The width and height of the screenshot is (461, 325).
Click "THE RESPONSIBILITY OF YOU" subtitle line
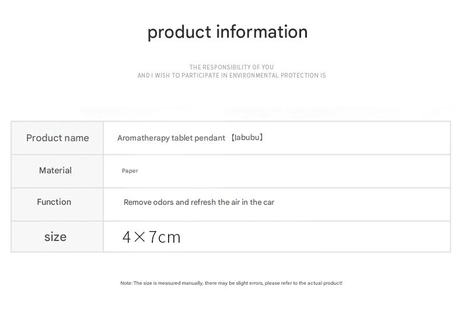[x=231, y=67]
